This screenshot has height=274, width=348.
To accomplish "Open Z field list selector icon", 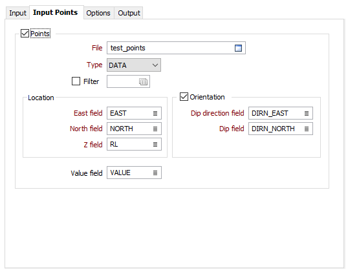I will pos(155,145).
